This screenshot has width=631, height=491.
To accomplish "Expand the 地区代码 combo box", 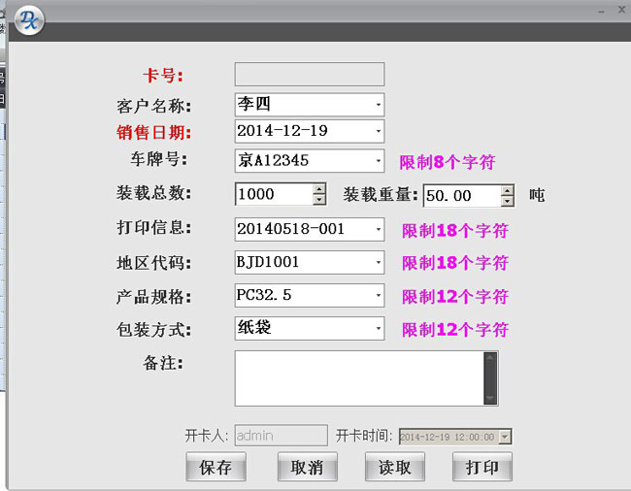I will (x=378, y=263).
